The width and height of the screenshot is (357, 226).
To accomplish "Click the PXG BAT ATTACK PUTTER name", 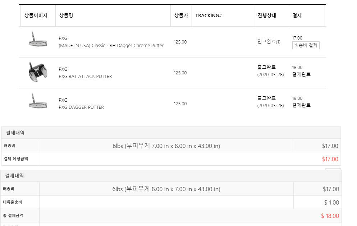I will point(85,77).
